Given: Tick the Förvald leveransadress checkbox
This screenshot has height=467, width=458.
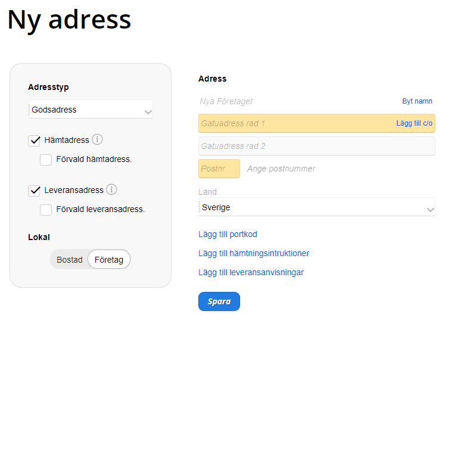Looking at the screenshot, I should pyautogui.click(x=46, y=210).
